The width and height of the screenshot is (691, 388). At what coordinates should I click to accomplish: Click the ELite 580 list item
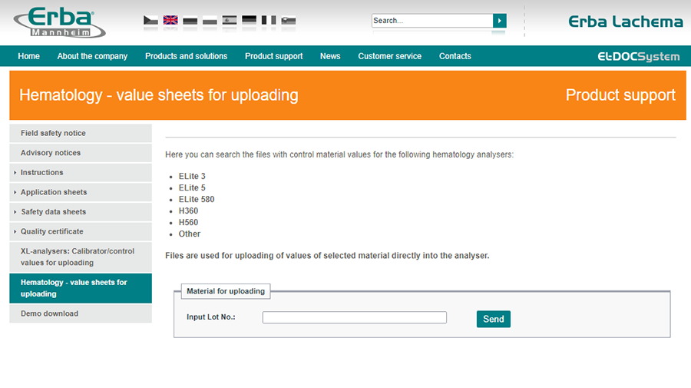point(196,199)
